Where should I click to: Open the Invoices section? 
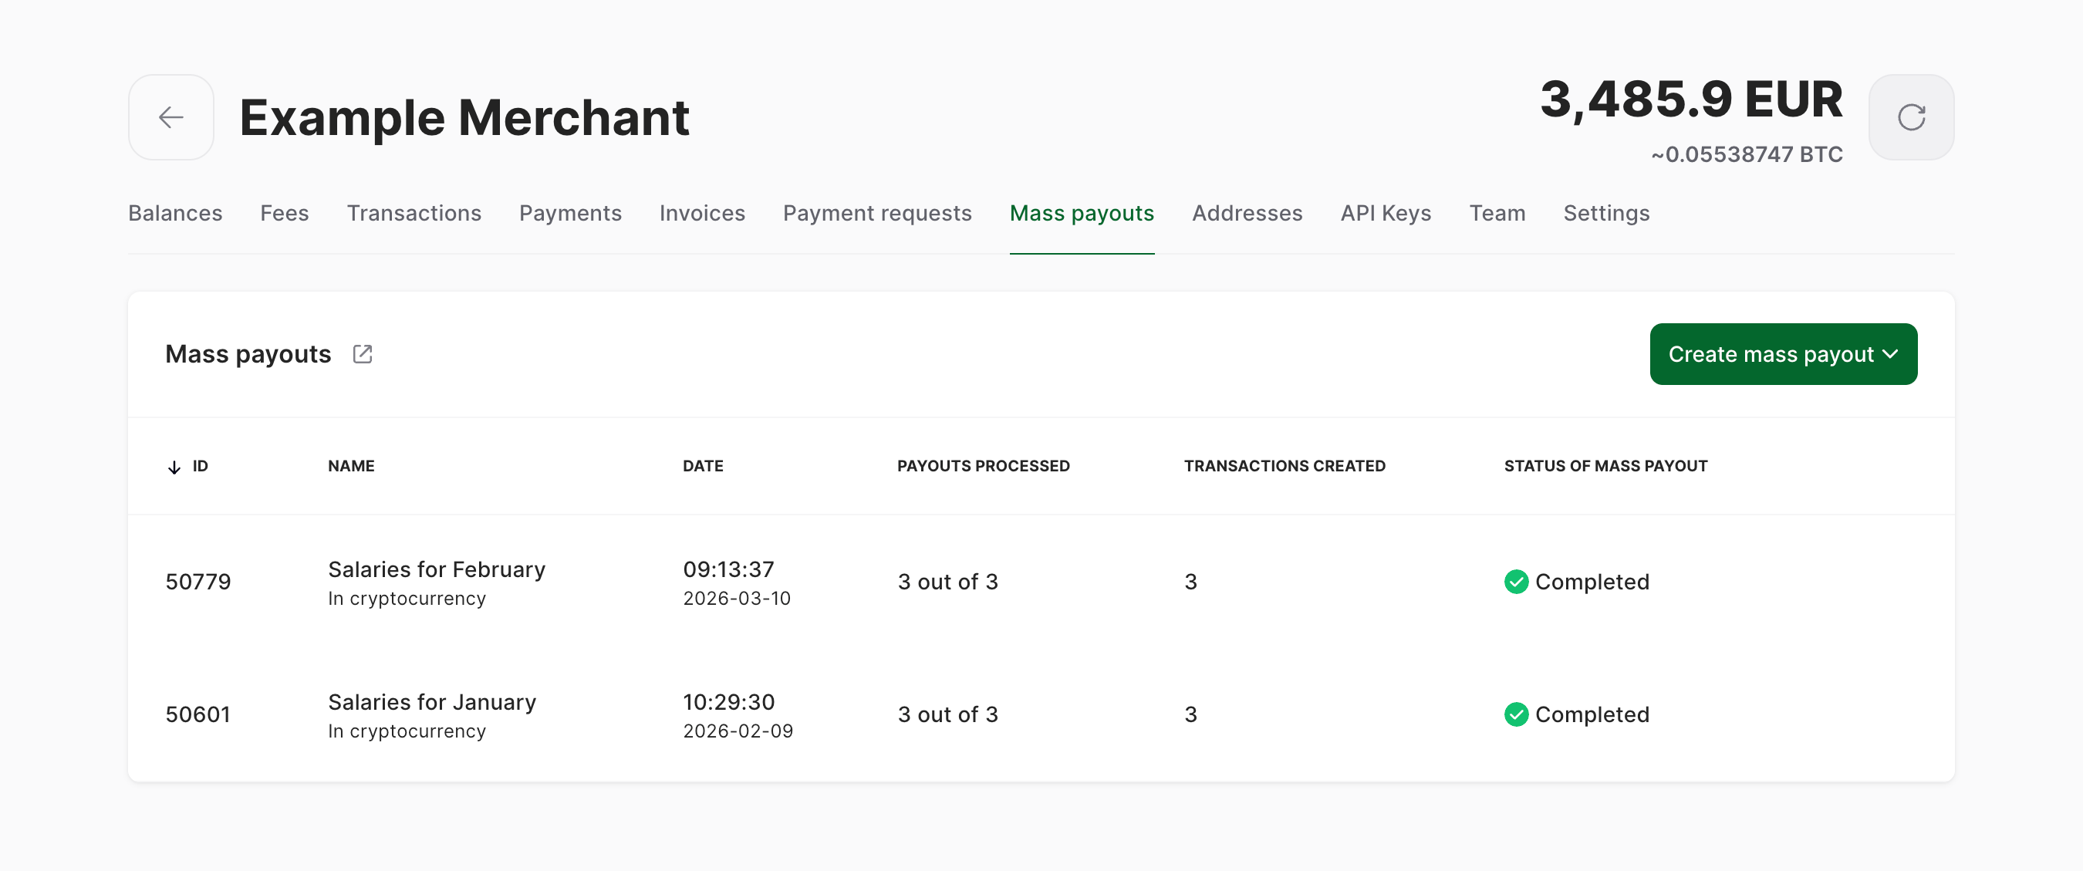(x=702, y=213)
